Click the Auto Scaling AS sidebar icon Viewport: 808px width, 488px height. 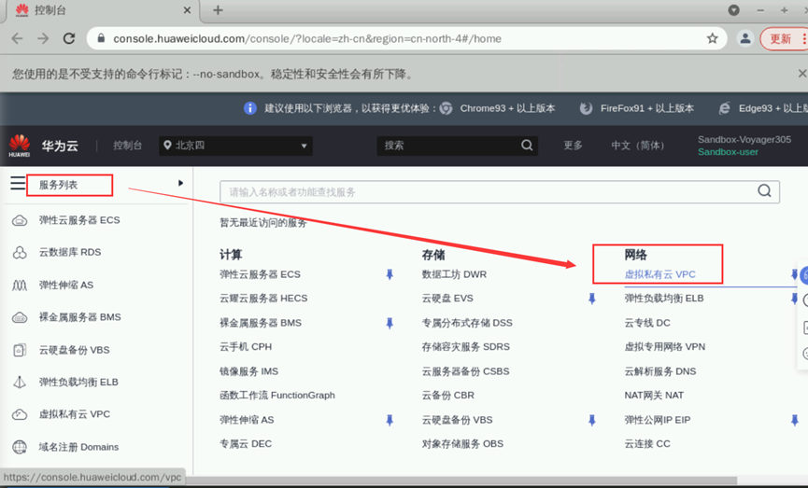(x=20, y=286)
